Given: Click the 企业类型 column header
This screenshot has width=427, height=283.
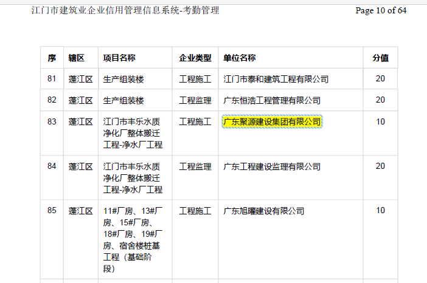Looking at the screenshot, I should point(195,58).
